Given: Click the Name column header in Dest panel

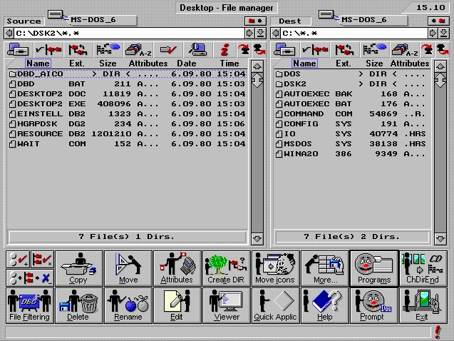Looking at the screenshot, I should click(x=304, y=63).
